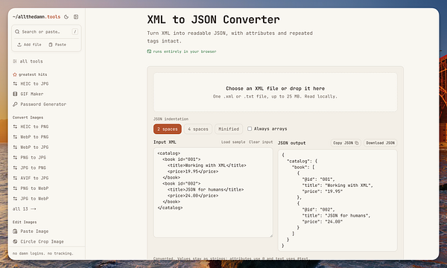Toggle the dark mode moon icon
Viewport: 447px width, 268px height.
(66, 17)
